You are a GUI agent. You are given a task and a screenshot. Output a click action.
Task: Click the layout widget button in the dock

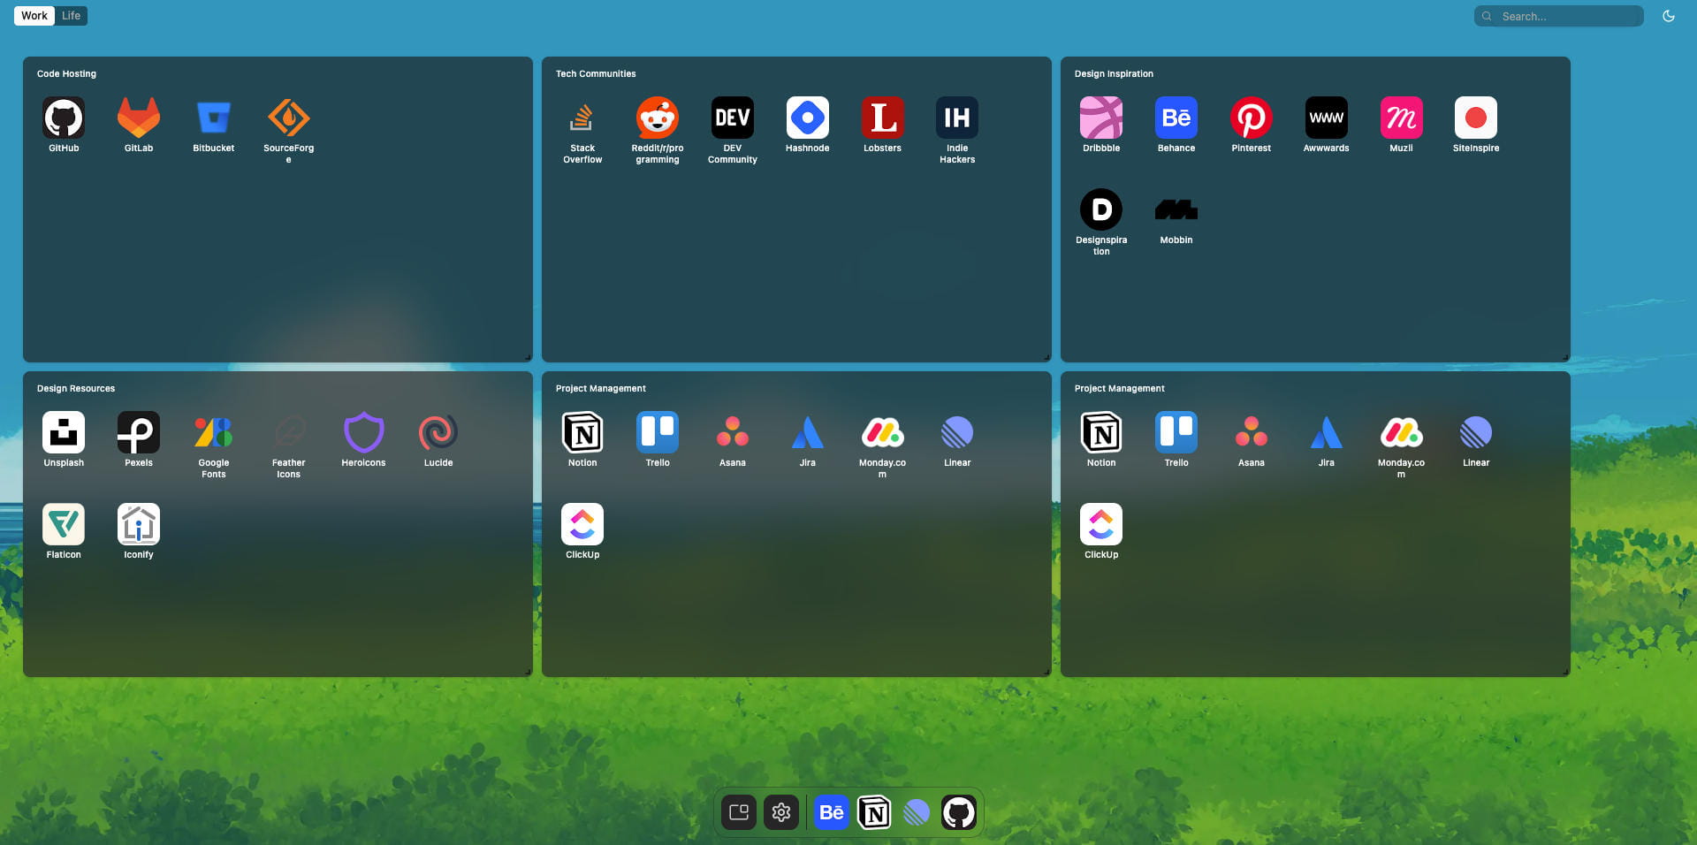point(739,812)
